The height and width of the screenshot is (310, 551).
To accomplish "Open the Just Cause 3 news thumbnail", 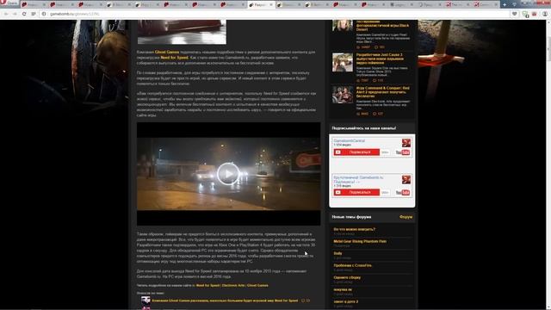I will click(x=343, y=62).
